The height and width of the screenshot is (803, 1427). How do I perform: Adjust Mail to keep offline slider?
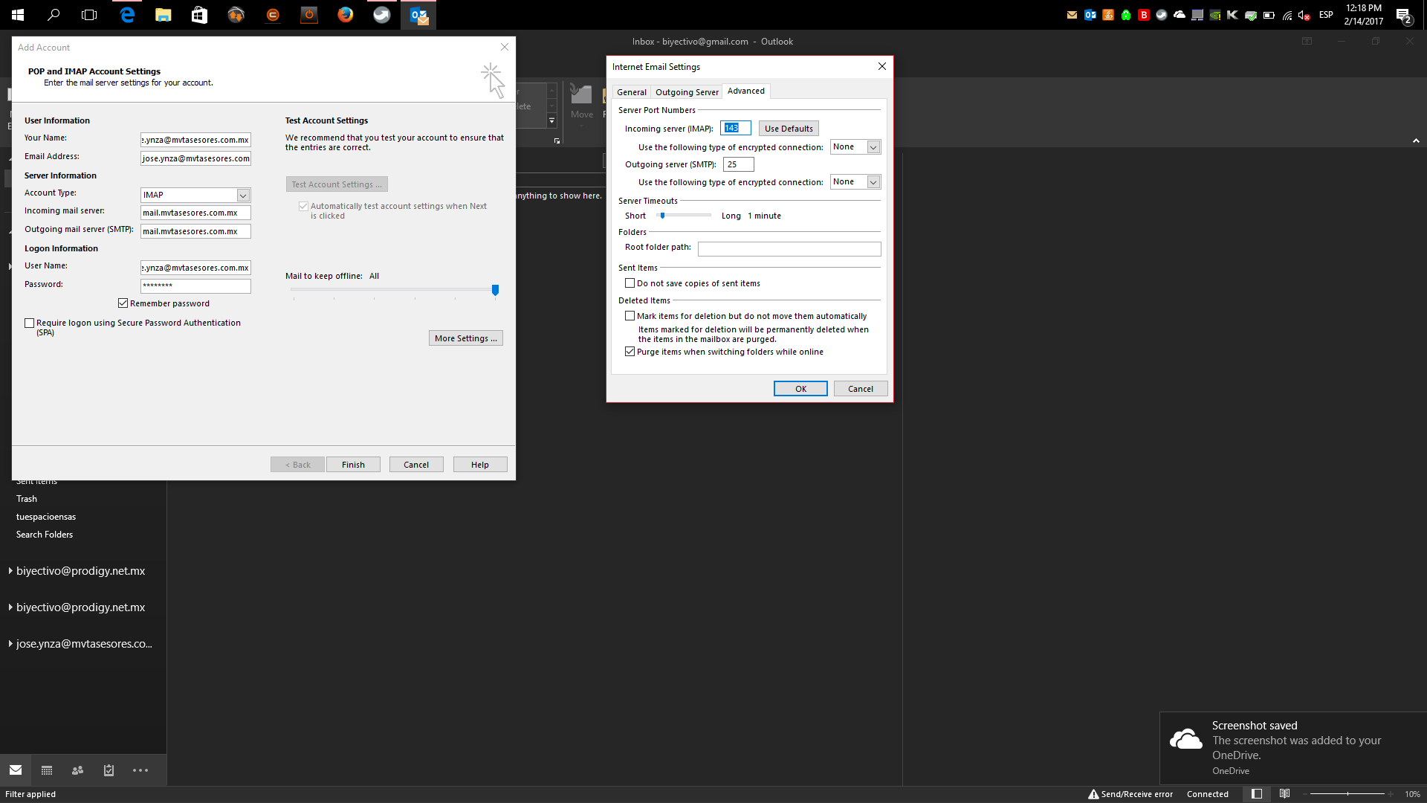(x=495, y=290)
